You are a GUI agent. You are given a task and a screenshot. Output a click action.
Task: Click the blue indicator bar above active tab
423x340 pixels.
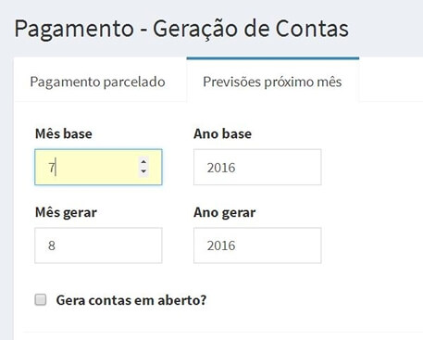273,58
